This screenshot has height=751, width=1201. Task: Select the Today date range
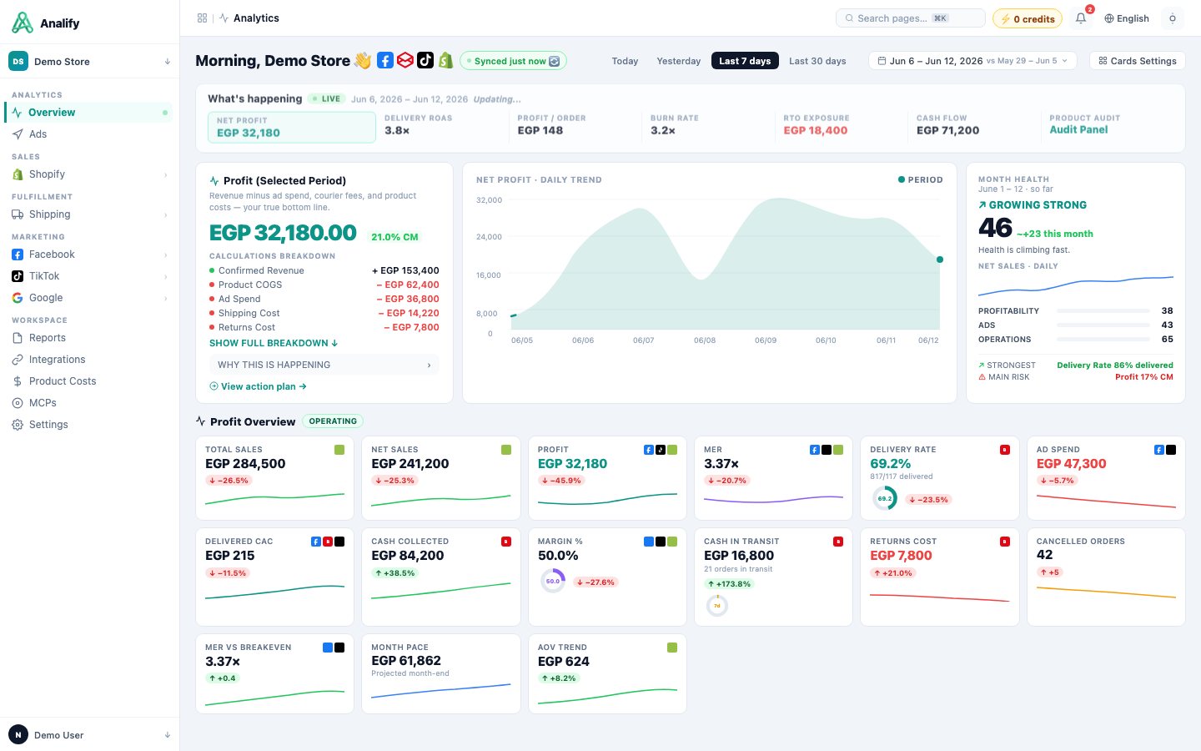tap(625, 61)
